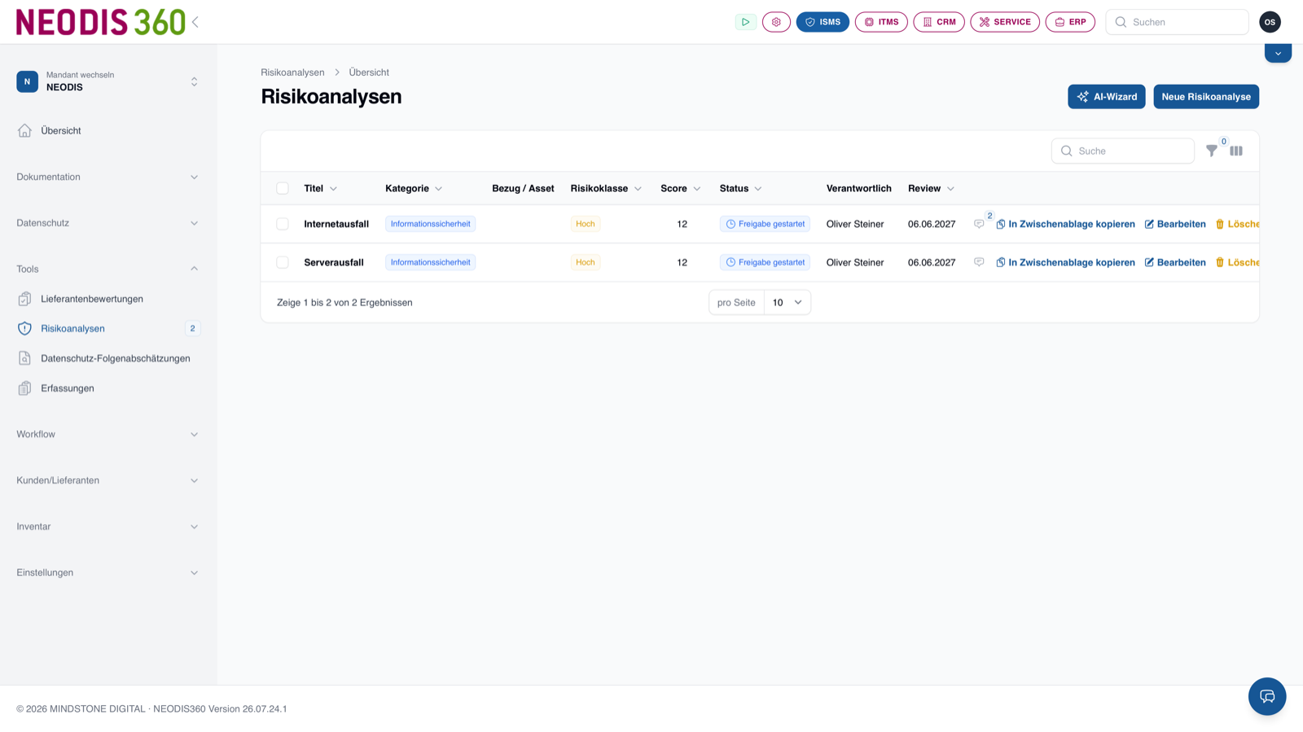Open the chat support bubble icon
The width and height of the screenshot is (1303, 732).
(1267, 696)
